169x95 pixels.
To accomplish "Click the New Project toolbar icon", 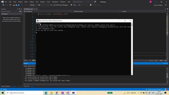I will (x=10, y=5).
